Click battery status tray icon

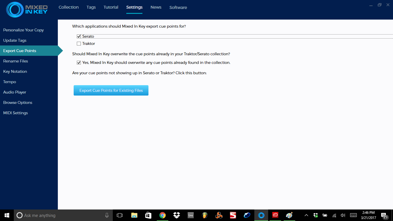[x=325, y=215]
